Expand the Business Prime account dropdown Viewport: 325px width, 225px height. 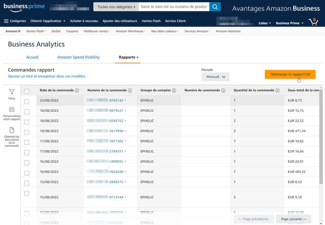pyautogui.click(x=289, y=23)
